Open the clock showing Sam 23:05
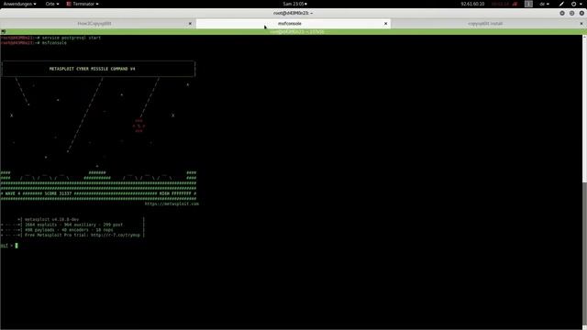The height and width of the screenshot is (330, 587). coord(295,4)
